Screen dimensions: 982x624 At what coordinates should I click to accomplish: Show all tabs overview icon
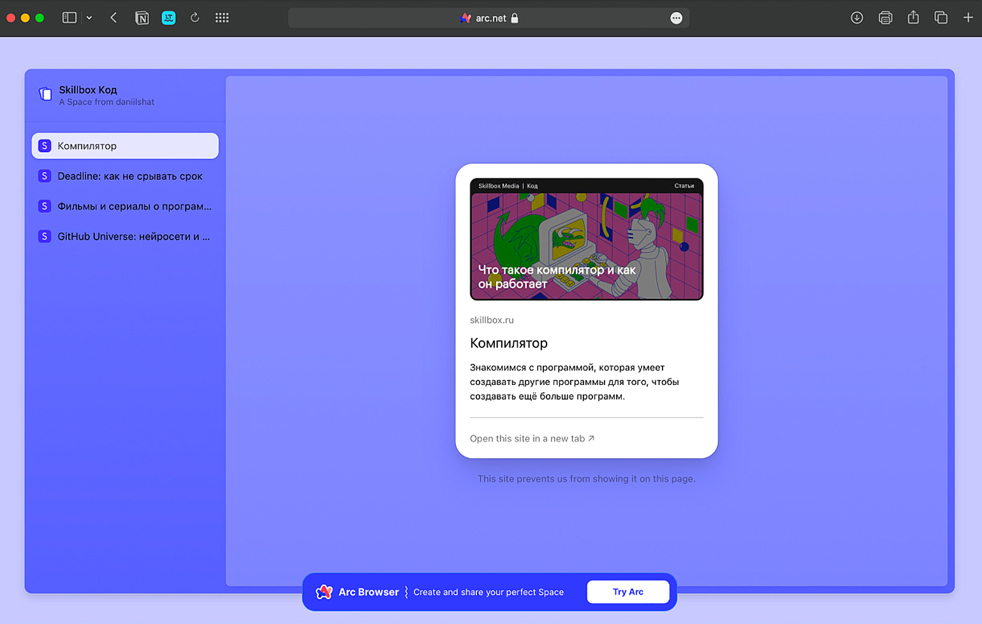click(941, 18)
